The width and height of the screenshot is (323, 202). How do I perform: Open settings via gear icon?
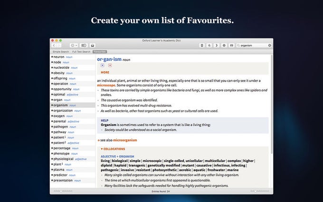click(224, 45)
